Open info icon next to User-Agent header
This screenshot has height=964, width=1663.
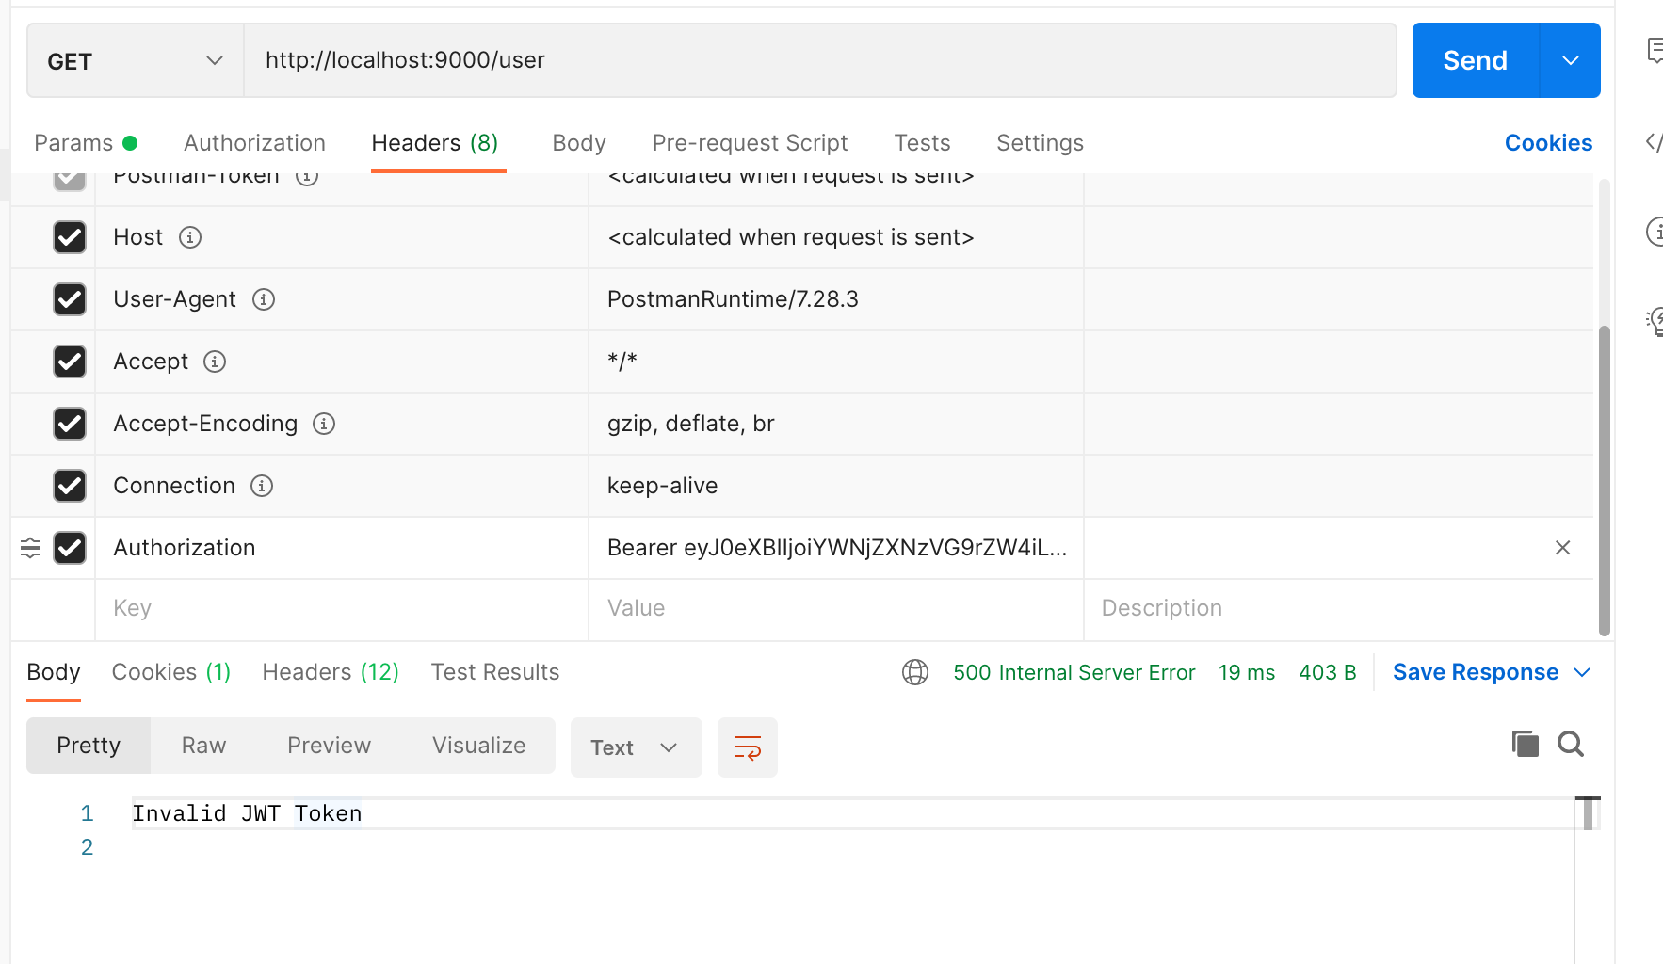(x=264, y=299)
